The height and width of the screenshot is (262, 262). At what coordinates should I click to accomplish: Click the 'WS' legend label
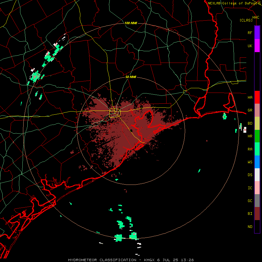pyautogui.click(x=250, y=162)
